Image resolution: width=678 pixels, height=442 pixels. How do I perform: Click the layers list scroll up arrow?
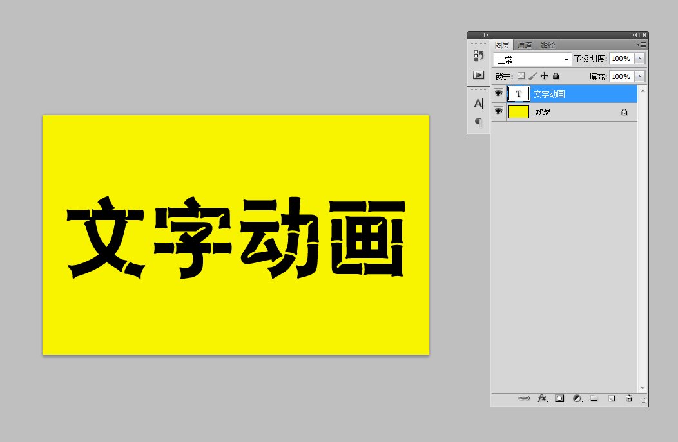[x=643, y=91]
